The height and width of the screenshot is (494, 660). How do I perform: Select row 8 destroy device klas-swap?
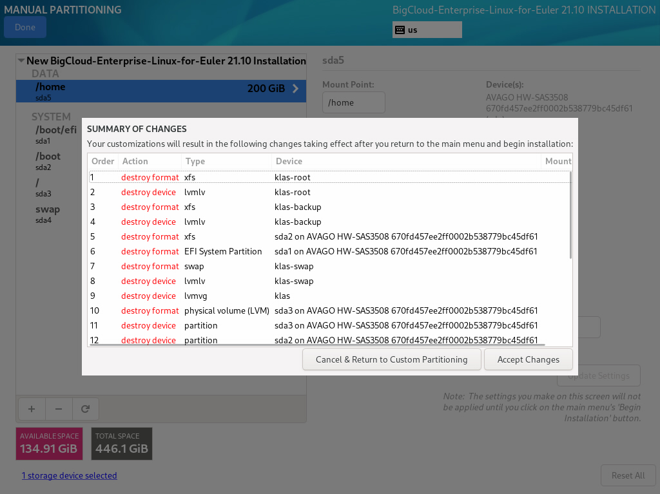pyautogui.click(x=329, y=281)
